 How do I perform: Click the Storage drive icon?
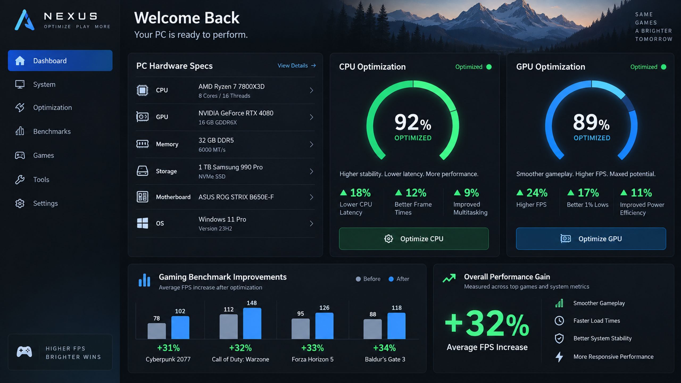[142, 171]
